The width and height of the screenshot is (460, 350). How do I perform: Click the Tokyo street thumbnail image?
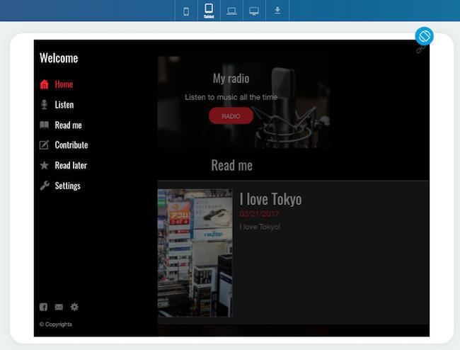[x=195, y=252]
